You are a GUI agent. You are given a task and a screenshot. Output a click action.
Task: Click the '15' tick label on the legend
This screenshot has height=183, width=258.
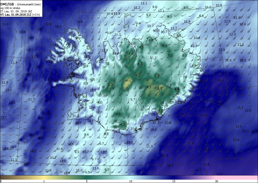(174, 181)
